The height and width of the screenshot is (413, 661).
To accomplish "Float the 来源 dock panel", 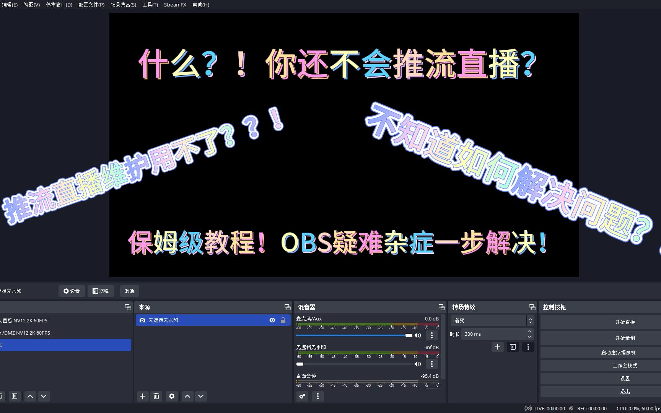I will 287,307.
